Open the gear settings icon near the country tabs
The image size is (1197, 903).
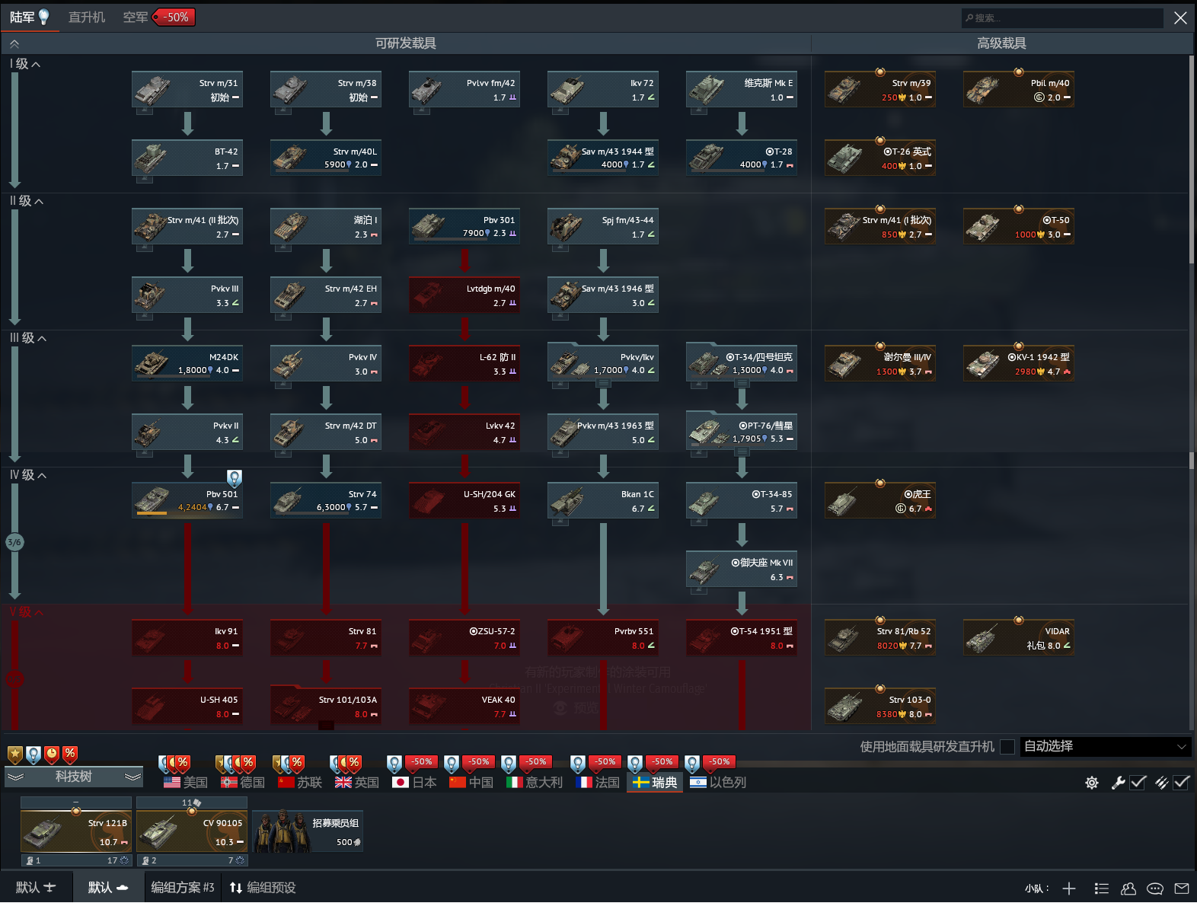click(1092, 783)
